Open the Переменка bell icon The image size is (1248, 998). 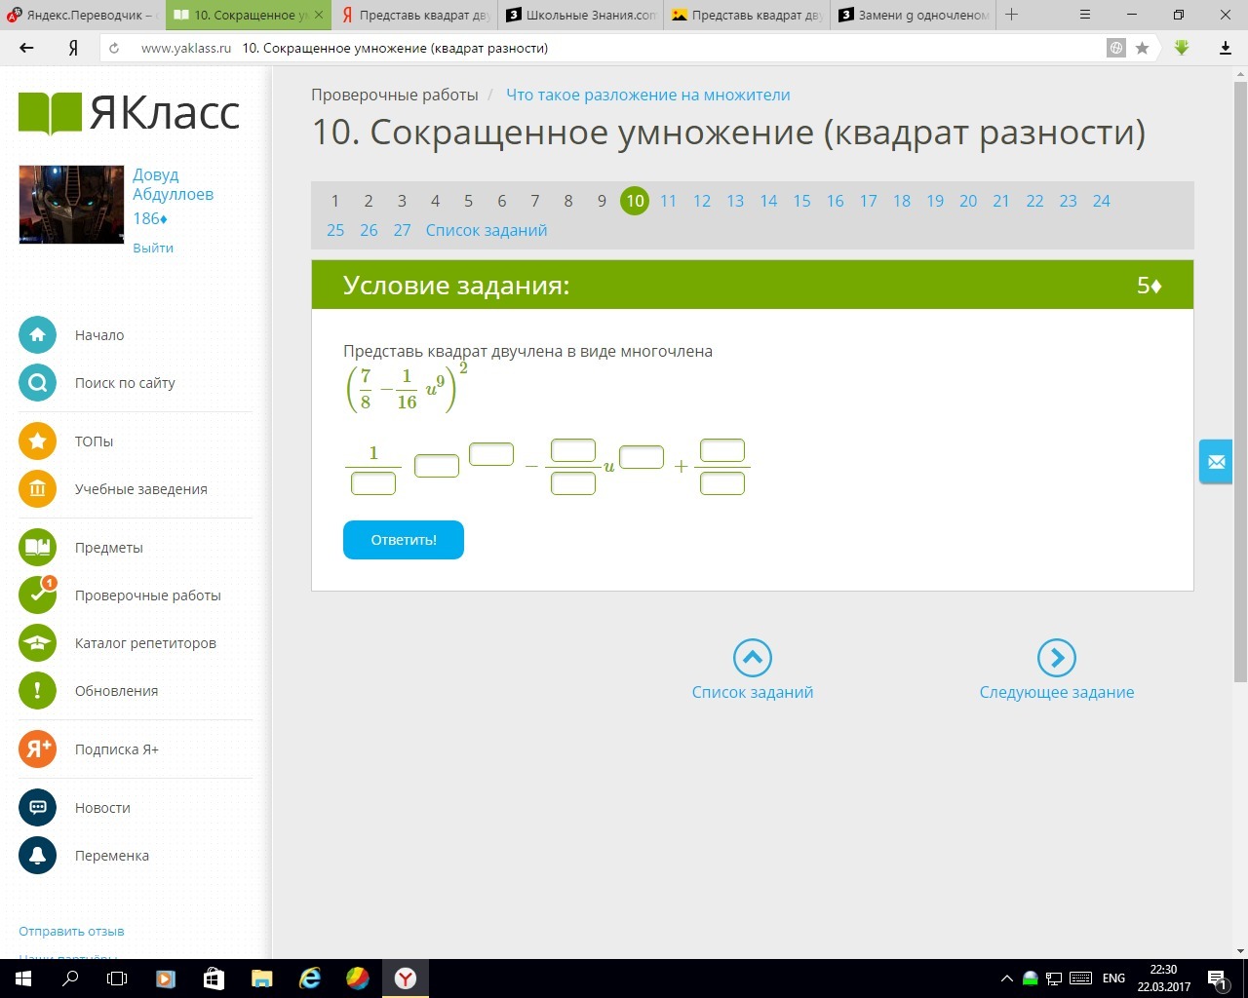point(37,856)
